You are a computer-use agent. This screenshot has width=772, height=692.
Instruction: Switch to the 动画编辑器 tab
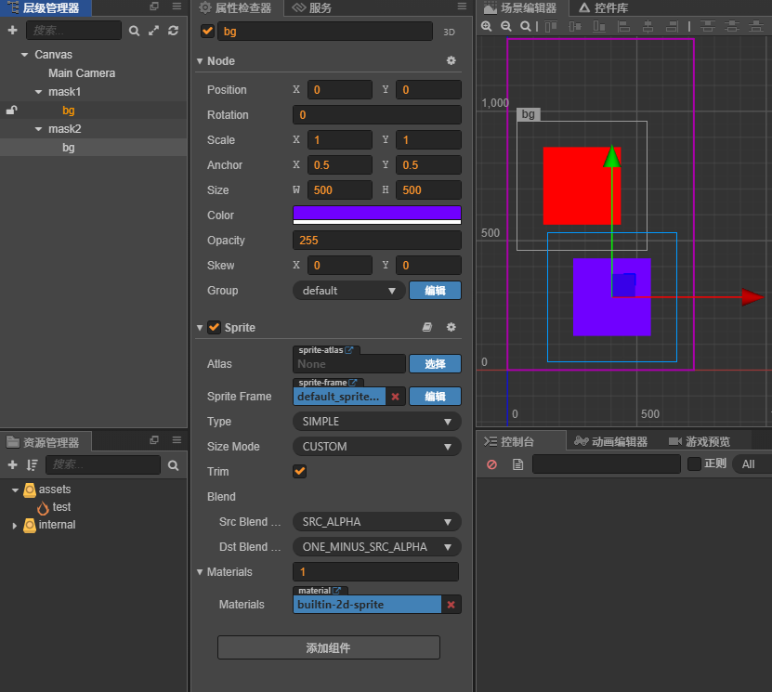611,441
